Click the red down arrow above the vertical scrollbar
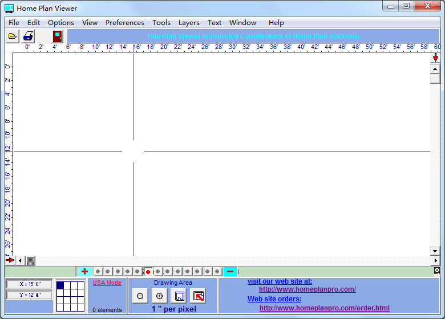The image size is (445, 319). click(x=435, y=58)
